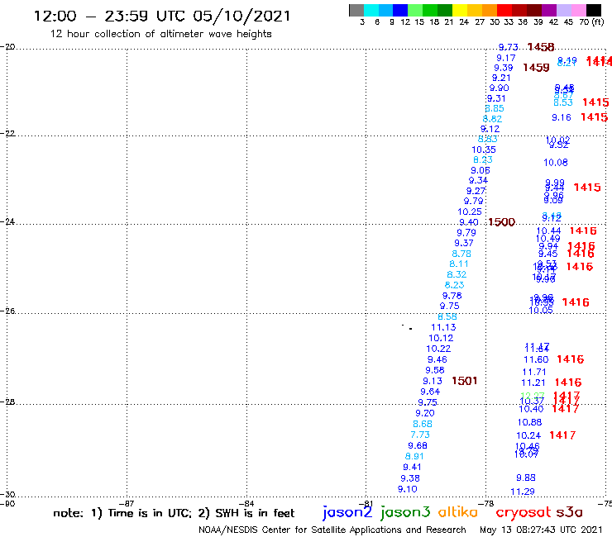Image resolution: width=612 pixels, height=537 pixels.
Task: Click the gray swatch in the legend
Action: (356, 10)
